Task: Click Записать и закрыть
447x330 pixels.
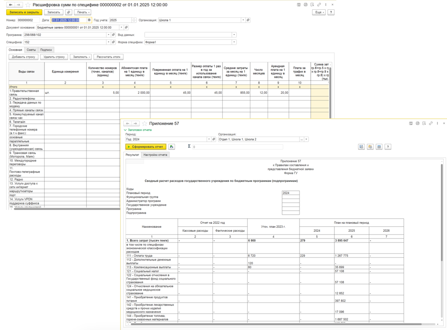Action: tap(24, 12)
